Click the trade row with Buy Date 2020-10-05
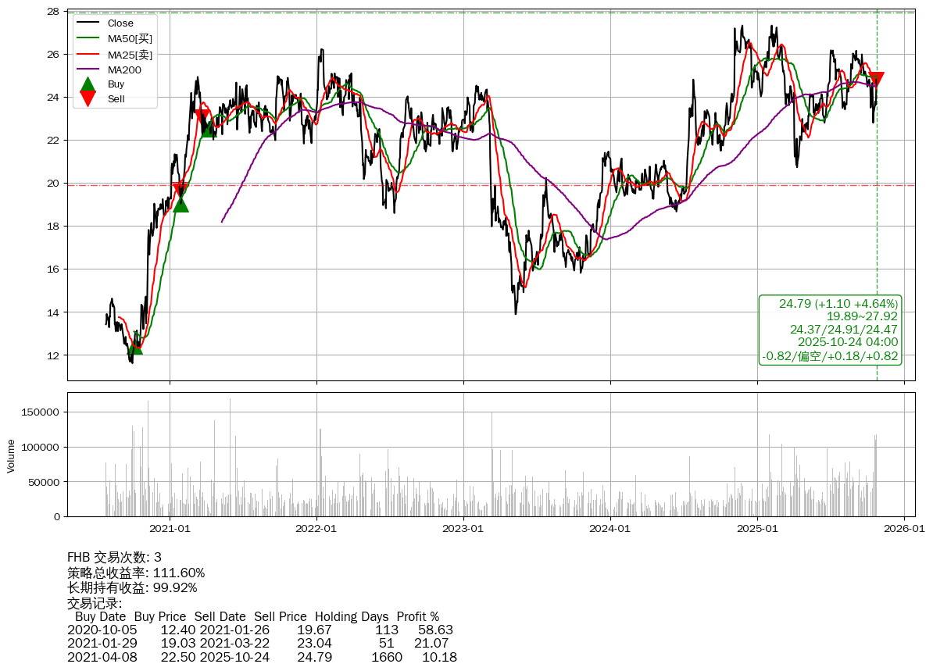The height and width of the screenshot is (671, 933). click(x=259, y=630)
